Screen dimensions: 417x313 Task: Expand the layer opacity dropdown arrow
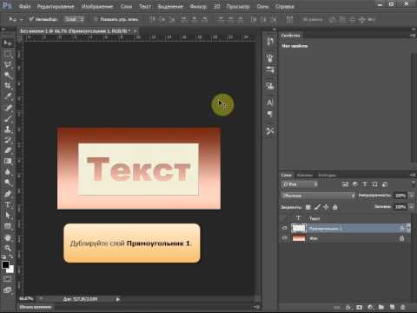pyautogui.click(x=411, y=196)
